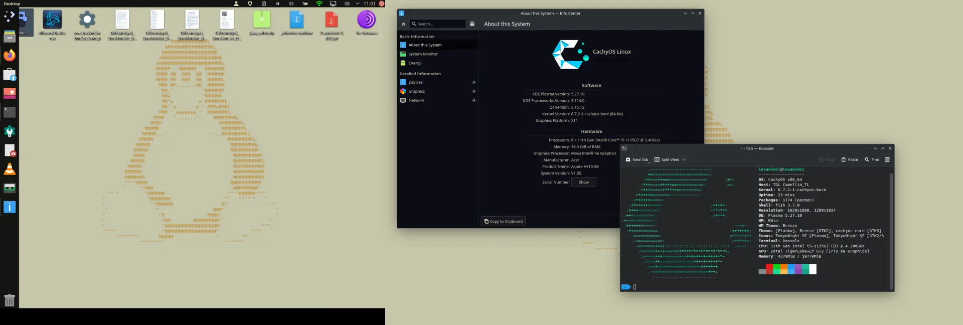Open the application launcher at the dock's top

point(9,17)
